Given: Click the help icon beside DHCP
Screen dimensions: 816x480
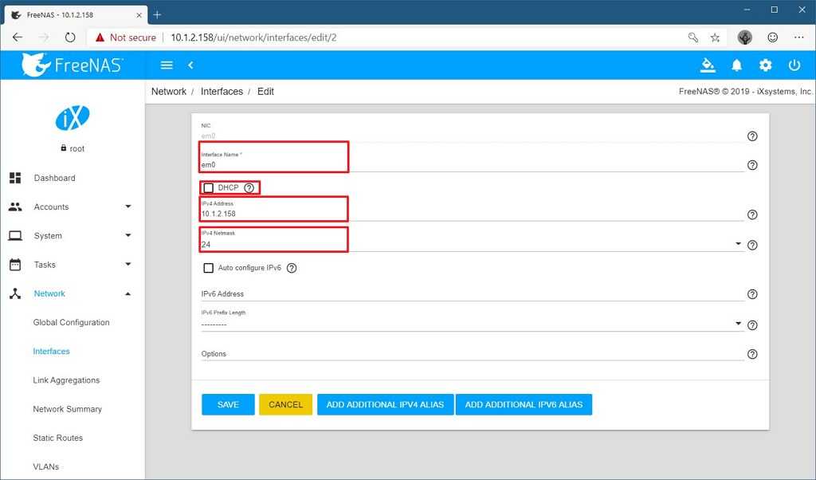Looking at the screenshot, I should click(249, 188).
